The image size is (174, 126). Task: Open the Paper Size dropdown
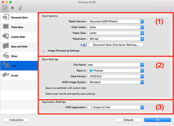pyautogui.click(x=116, y=33)
